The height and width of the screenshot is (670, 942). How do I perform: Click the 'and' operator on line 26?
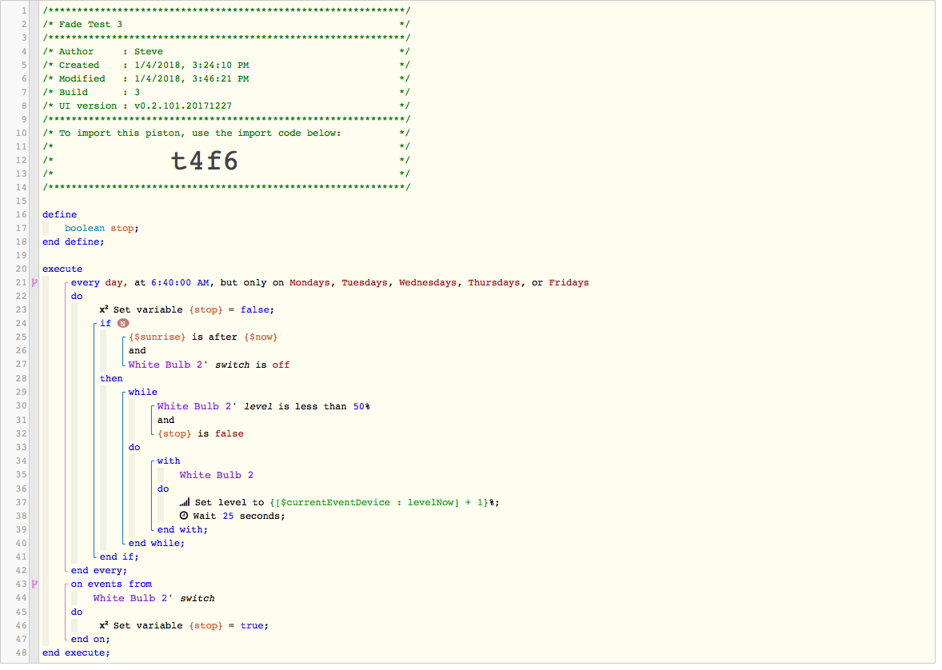click(137, 350)
